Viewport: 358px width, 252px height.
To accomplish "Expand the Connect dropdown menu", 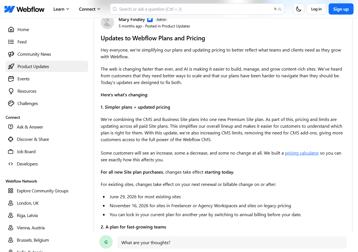I will [x=89, y=9].
